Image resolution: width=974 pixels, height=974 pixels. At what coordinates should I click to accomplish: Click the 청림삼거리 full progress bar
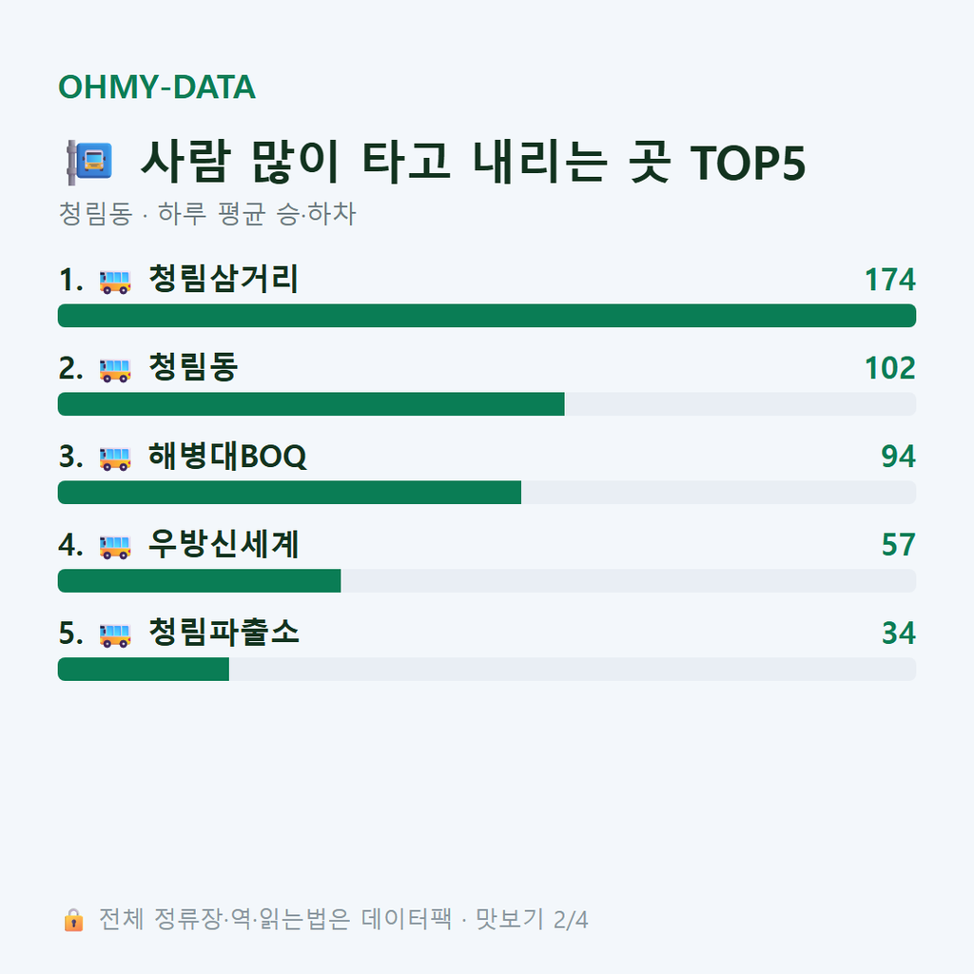[487, 316]
